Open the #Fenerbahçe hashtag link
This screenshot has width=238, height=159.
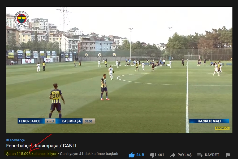[15, 140]
